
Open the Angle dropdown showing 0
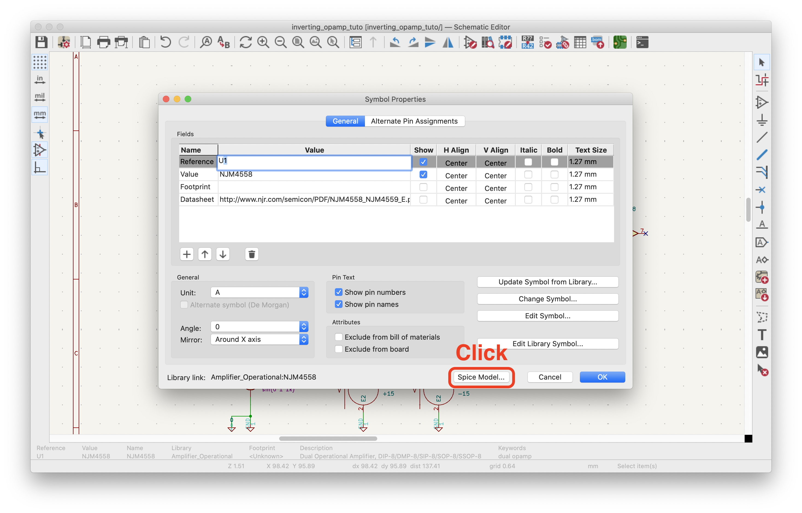(259, 327)
